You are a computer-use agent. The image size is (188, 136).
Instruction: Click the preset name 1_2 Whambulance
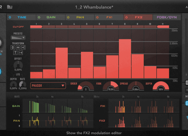click(94, 7)
